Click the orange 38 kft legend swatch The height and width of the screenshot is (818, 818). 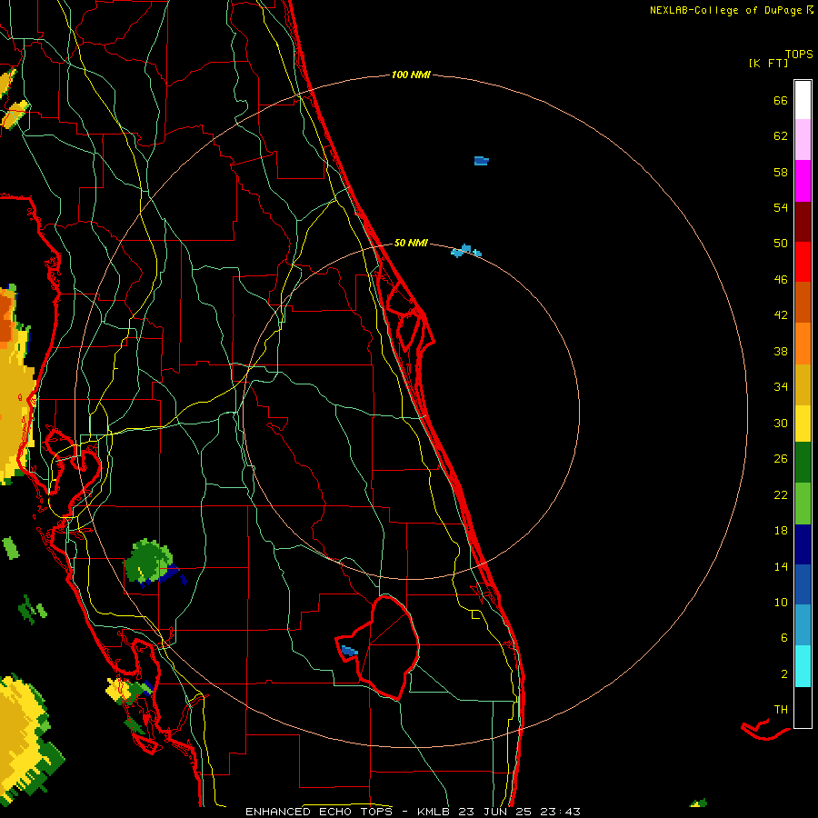pyautogui.click(x=803, y=344)
